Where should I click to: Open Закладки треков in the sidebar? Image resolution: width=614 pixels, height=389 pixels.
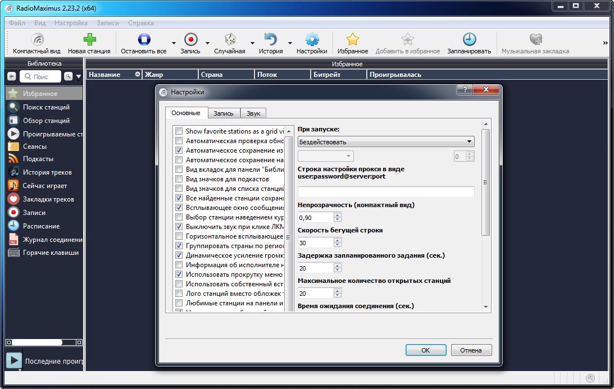(44, 199)
